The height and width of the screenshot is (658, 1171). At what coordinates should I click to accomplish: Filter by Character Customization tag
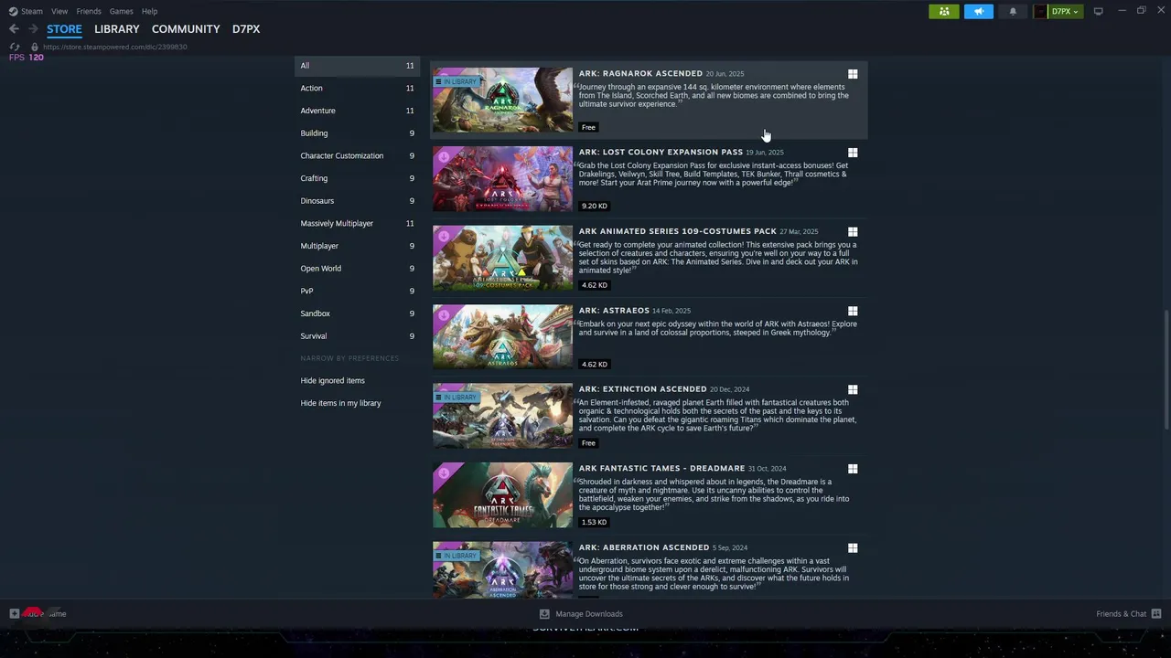point(357,155)
